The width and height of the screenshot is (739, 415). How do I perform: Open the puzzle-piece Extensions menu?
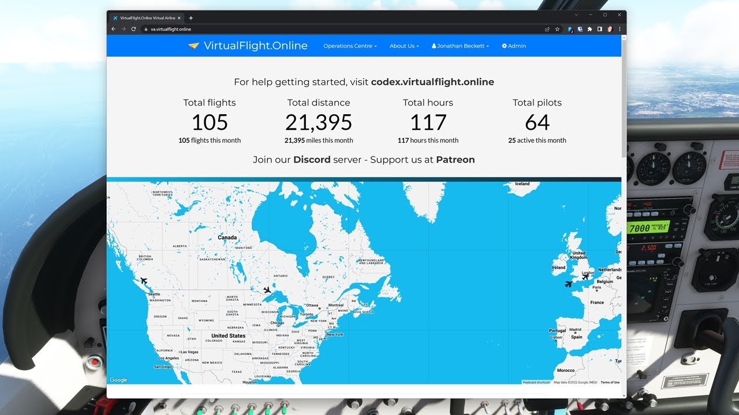[589, 29]
